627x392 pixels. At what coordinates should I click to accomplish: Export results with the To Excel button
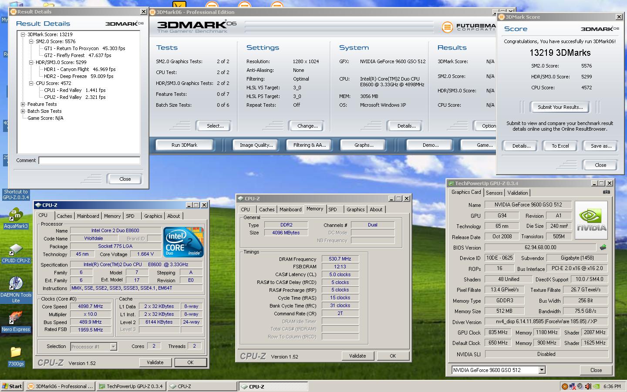(560, 146)
